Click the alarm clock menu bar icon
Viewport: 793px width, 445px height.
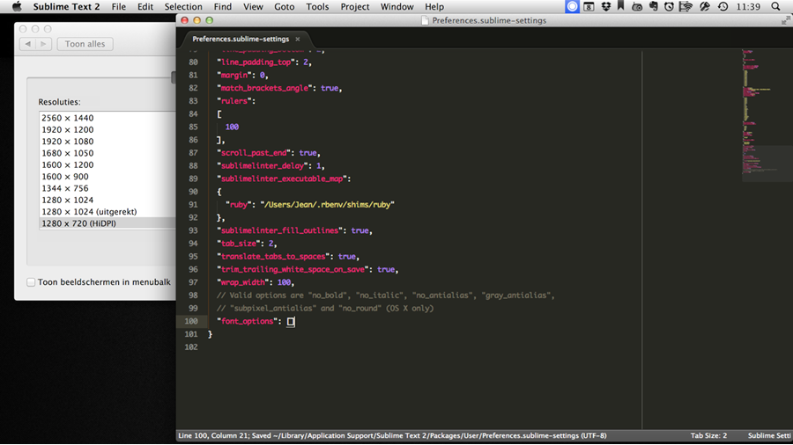(669, 6)
